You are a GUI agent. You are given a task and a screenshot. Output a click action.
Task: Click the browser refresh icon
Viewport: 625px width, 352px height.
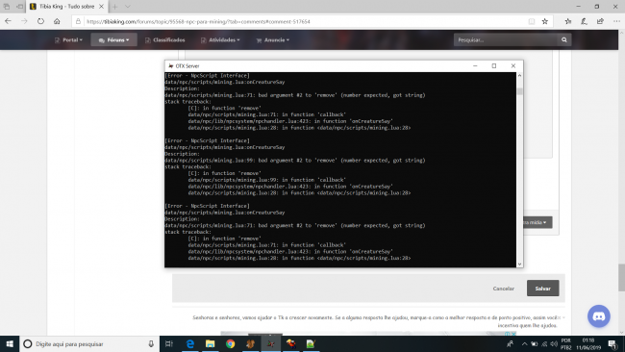[x=40, y=21]
